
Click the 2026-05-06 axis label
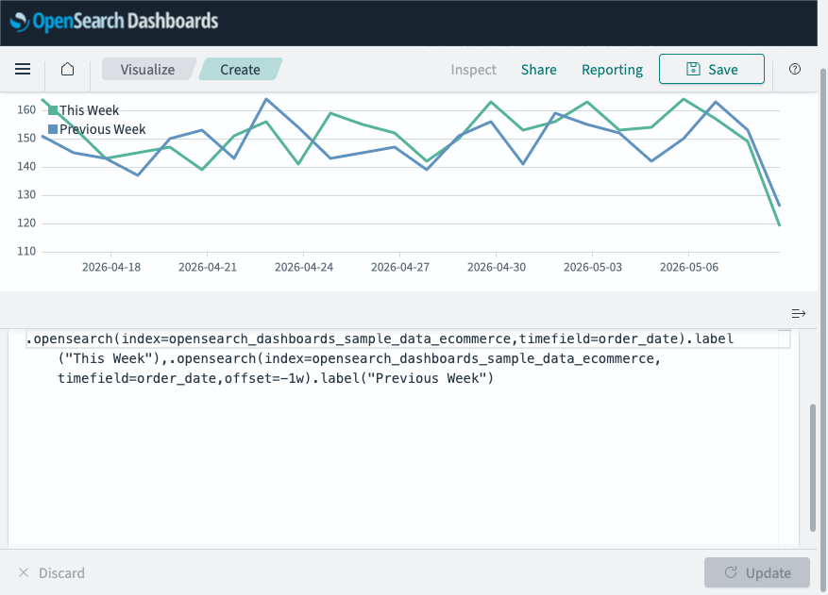689,268
